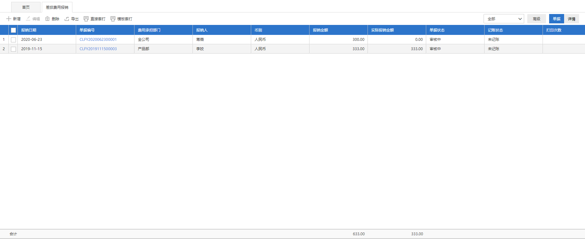Open document CLFY2020062300001

(98, 40)
